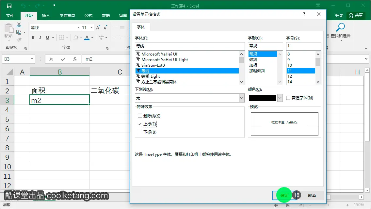Viewport: 371px width, 209px height.
Task: Toggle Italic formatting in ribbon
Action: click(40, 38)
